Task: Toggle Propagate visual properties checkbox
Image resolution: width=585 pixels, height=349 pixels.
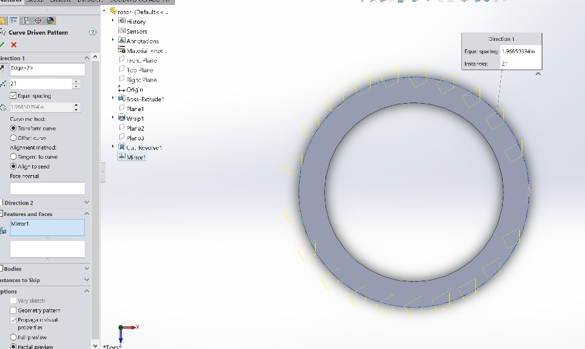Action: pos(13,320)
